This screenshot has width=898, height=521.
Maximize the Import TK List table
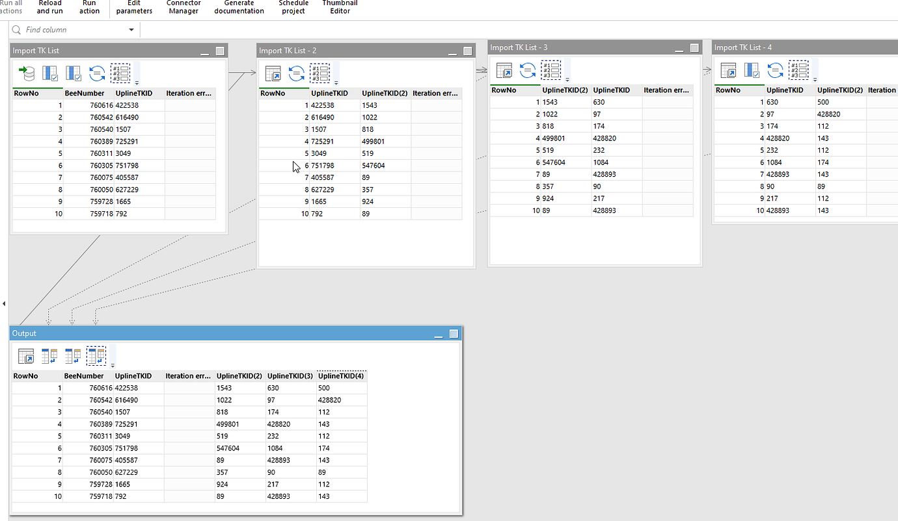click(x=220, y=51)
